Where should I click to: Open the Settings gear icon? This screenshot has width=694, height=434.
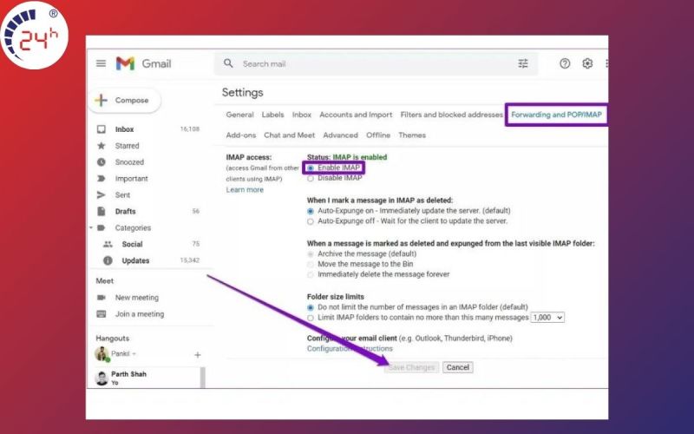click(x=587, y=63)
